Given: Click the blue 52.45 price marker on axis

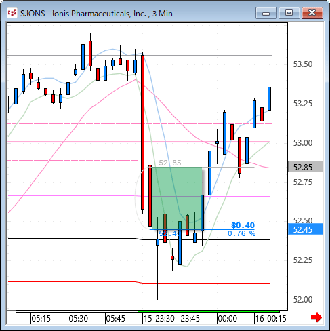Looking at the screenshot, I should 306,229.
